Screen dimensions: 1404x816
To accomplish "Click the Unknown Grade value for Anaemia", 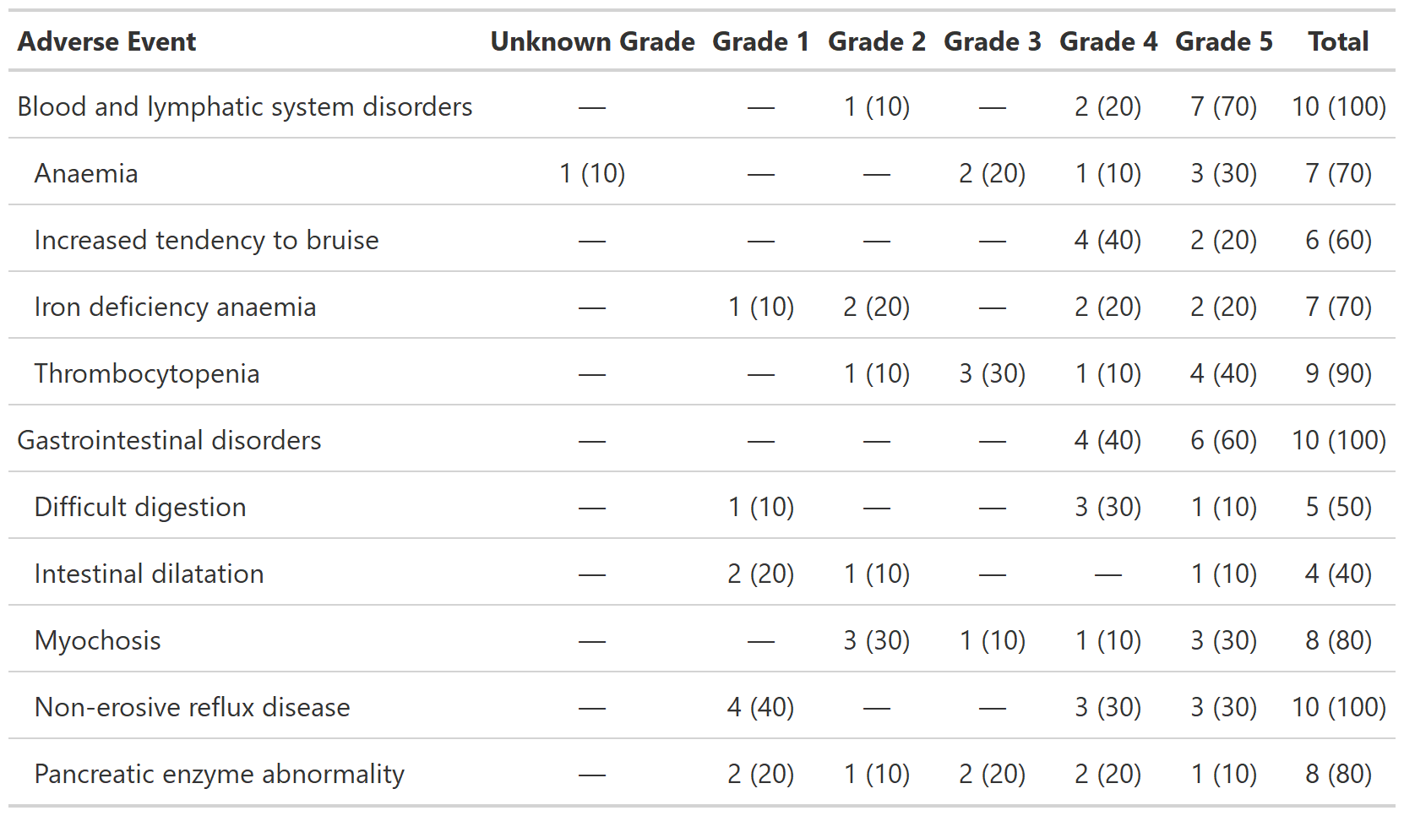I will tap(592, 174).
